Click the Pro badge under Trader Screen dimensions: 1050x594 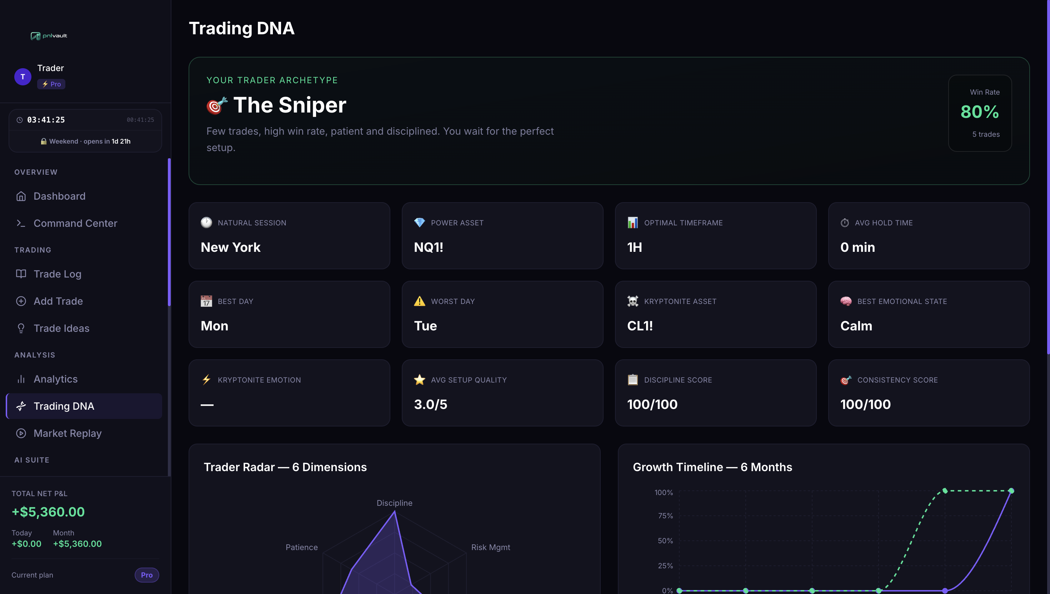coord(51,84)
